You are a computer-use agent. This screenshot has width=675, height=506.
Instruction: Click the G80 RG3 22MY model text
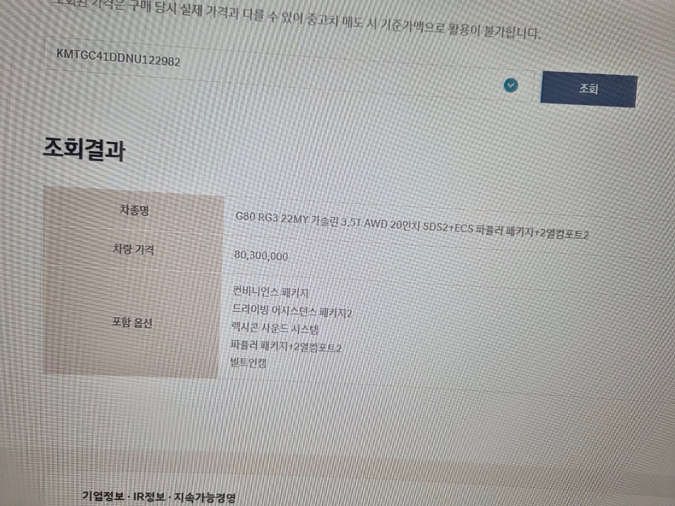pos(271,218)
